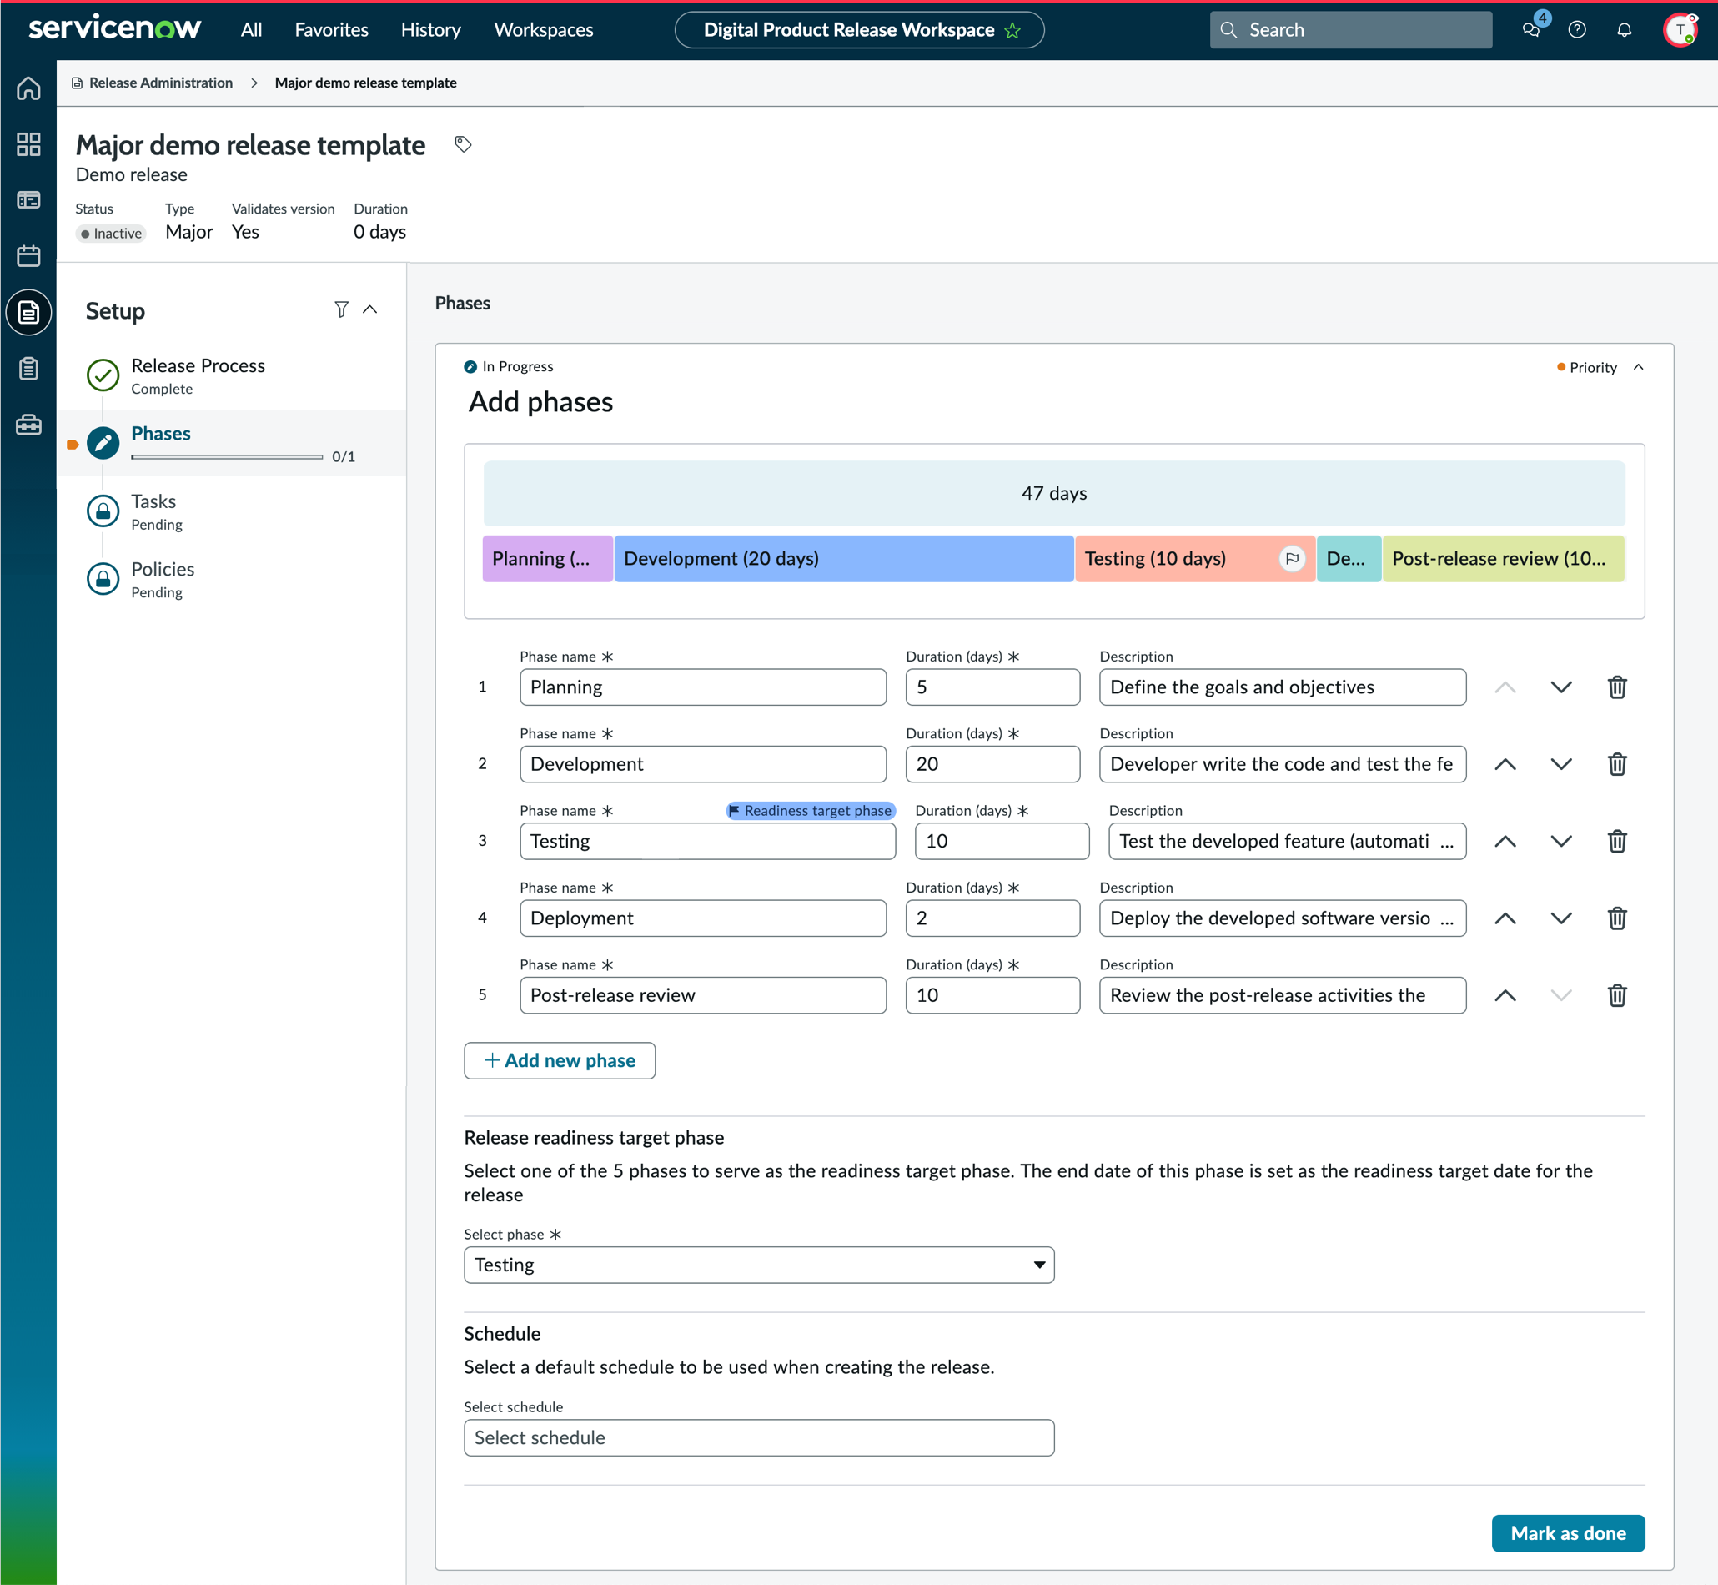Viewport: 1718px width, 1585px height.
Task: Delete the Development phase with its trash icon
Action: 1617,764
